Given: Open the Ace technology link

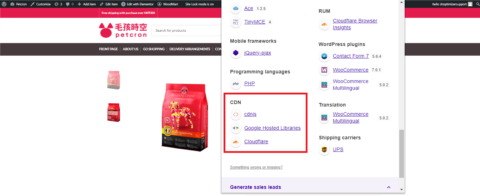Looking at the screenshot, I should 249,8.
